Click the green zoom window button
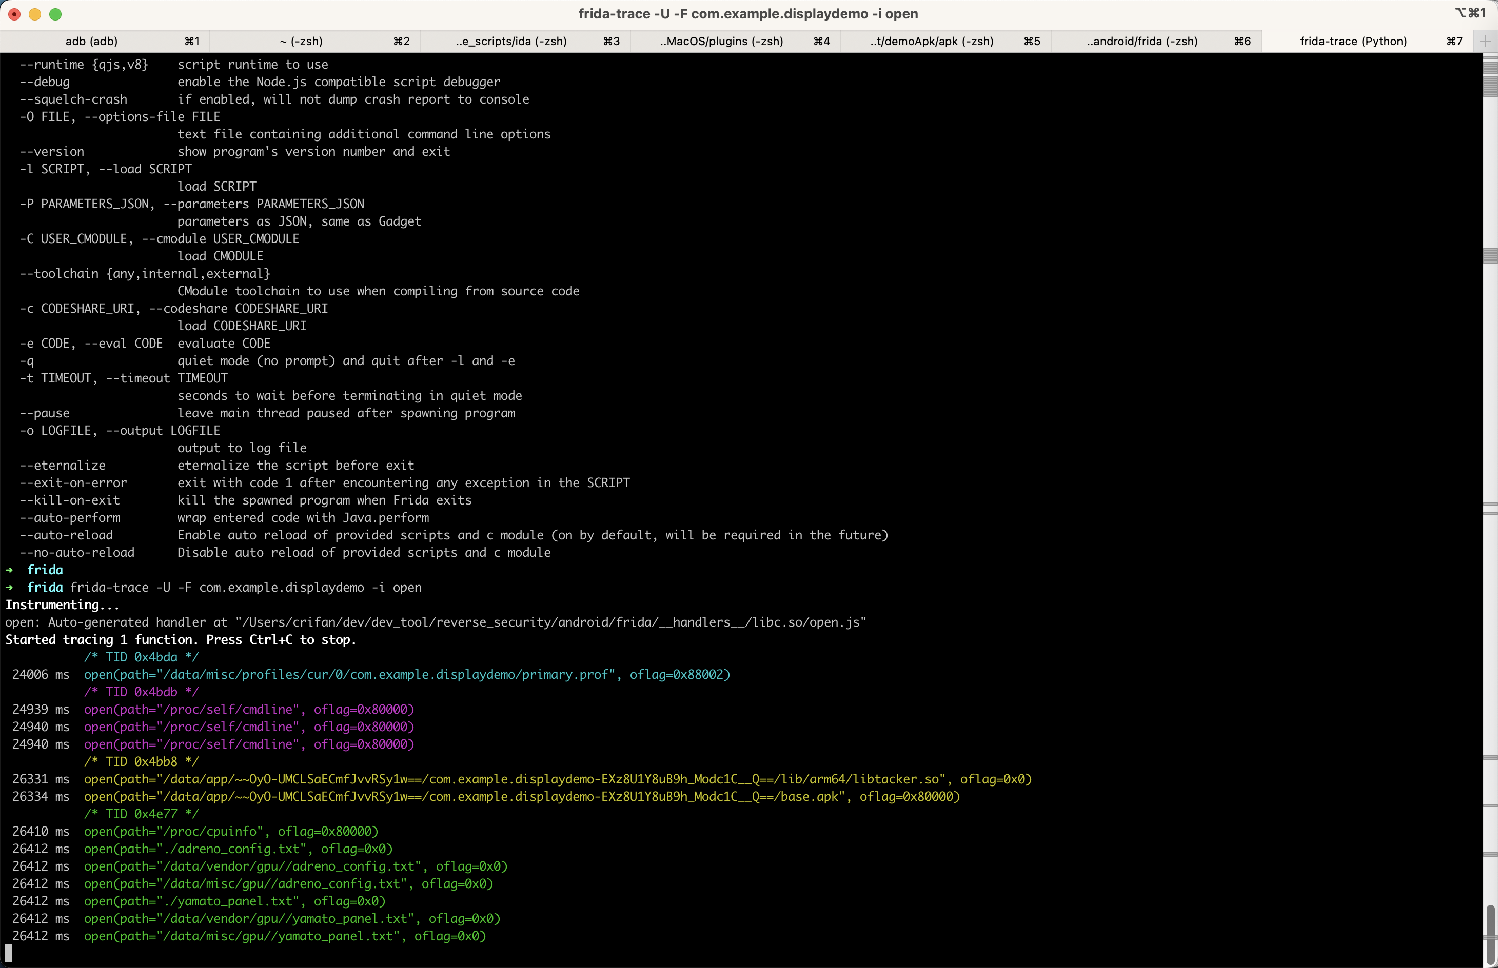The image size is (1498, 968). [55, 14]
